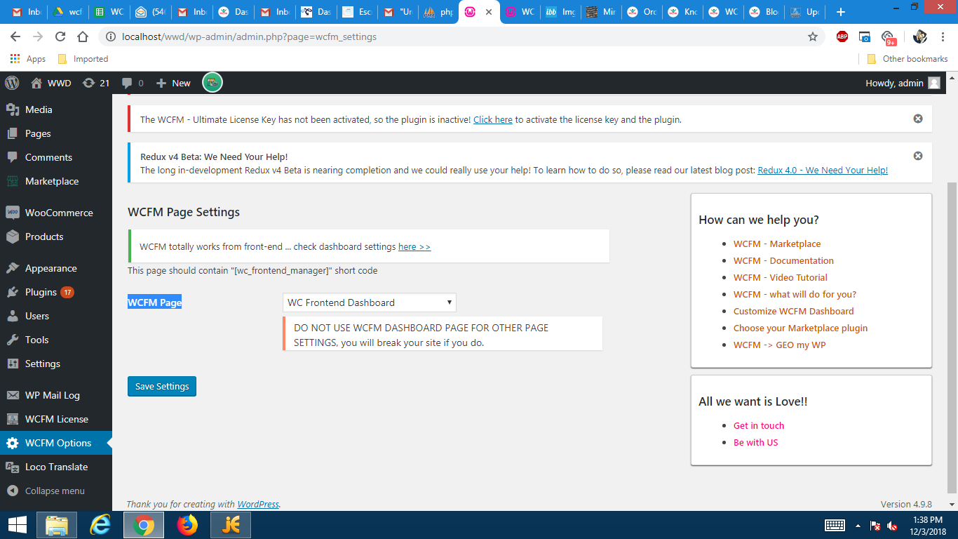Open the Marketplace sidebar menu
This screenshot has height=539, width=958.
(56, 181)
